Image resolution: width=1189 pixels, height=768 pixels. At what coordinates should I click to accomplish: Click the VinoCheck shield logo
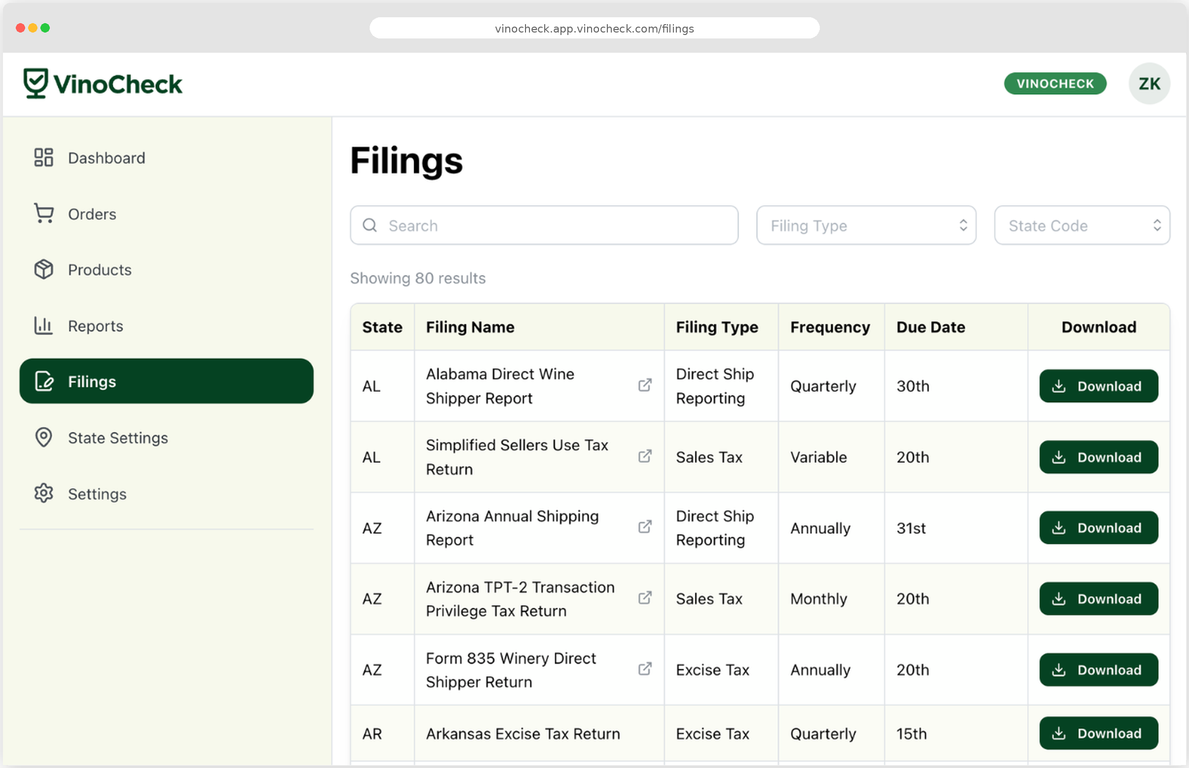(x=36, y=83)
